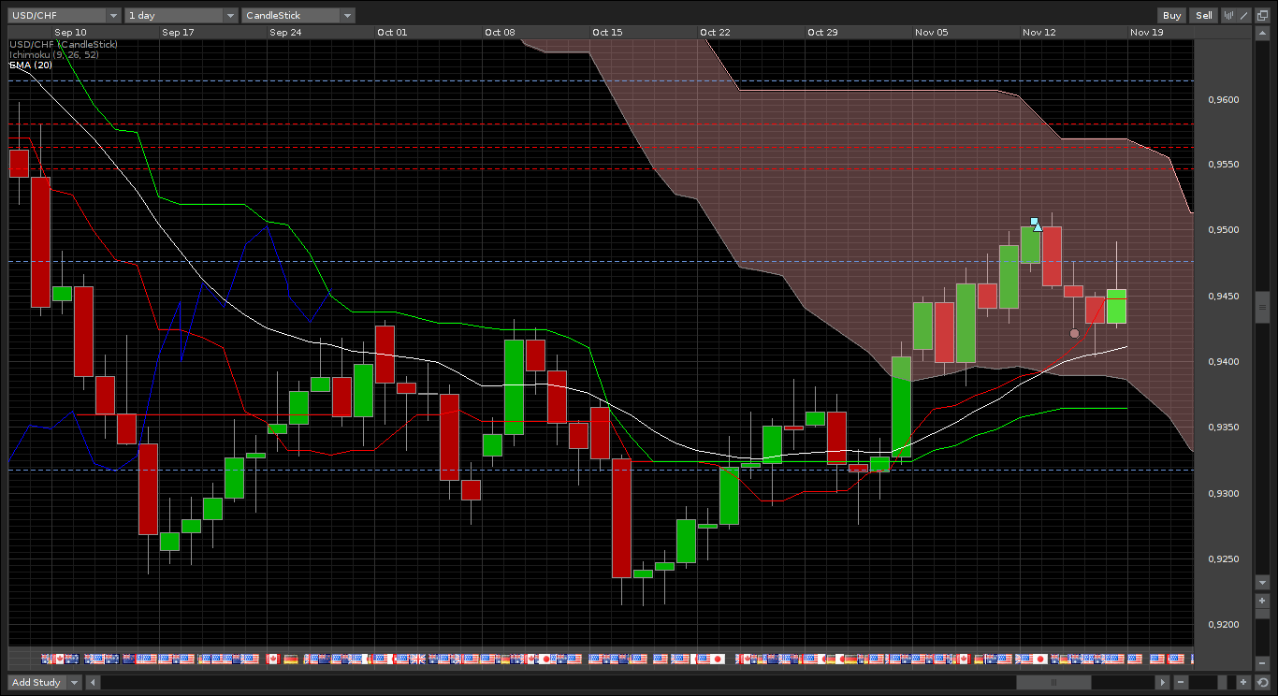
Task: Detach chart with the pop-out window icon
Action: pyautogui.click(x=1262, y=15)
